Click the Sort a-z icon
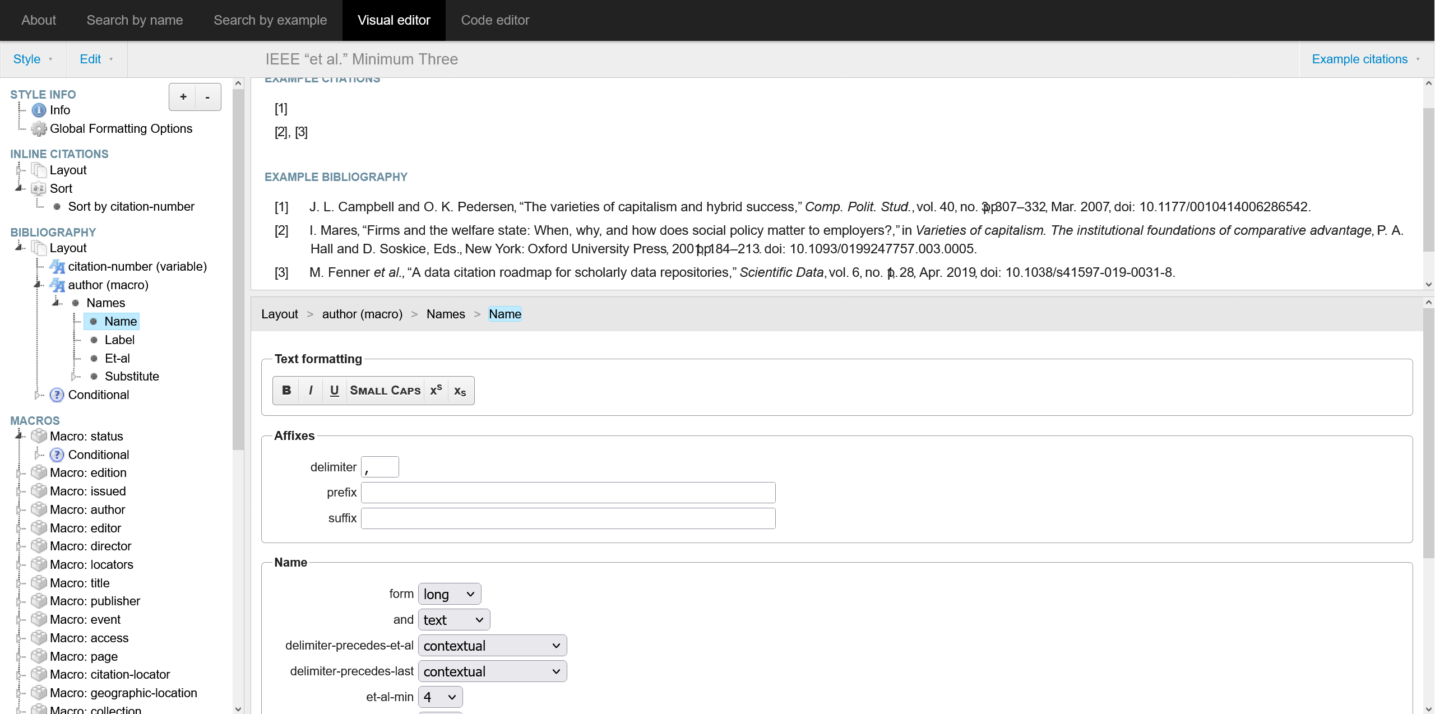 tap(39, 189)
